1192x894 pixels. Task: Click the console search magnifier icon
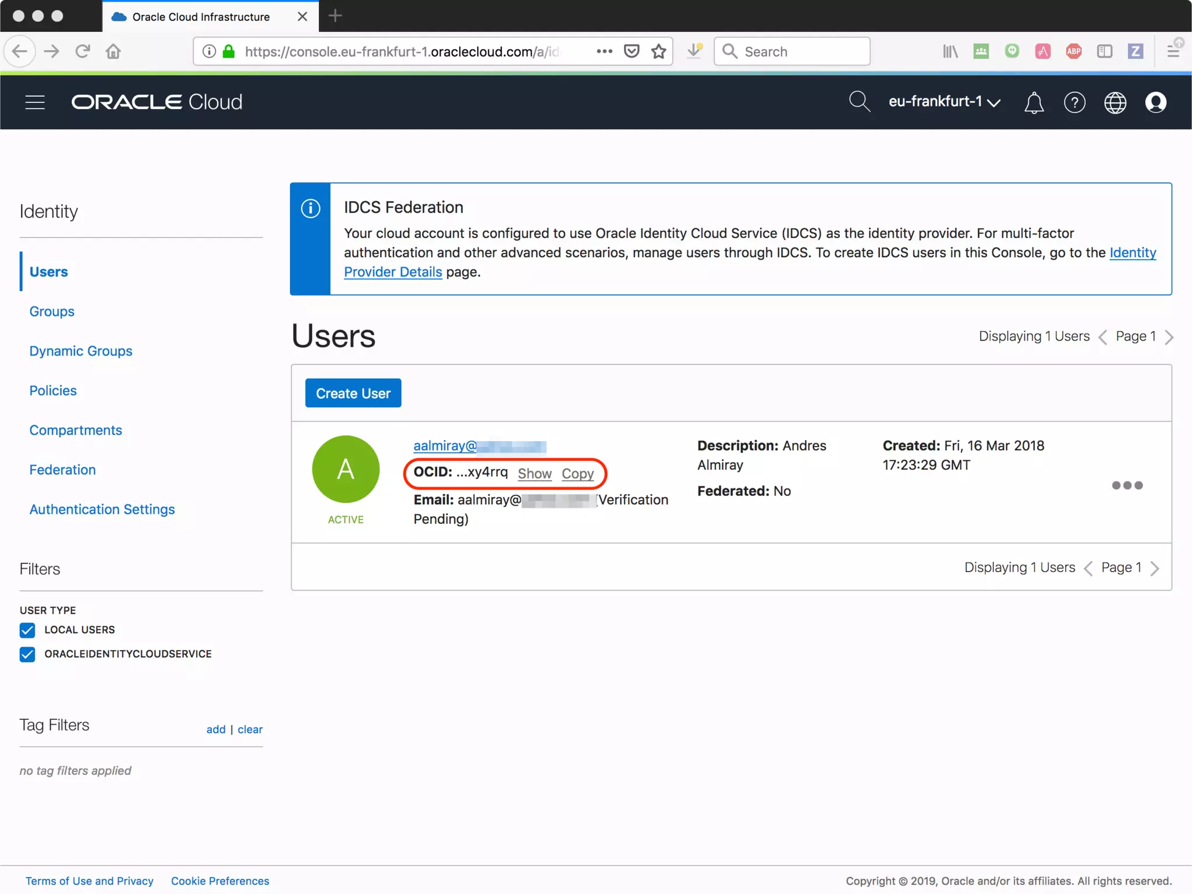pos(859,102)
